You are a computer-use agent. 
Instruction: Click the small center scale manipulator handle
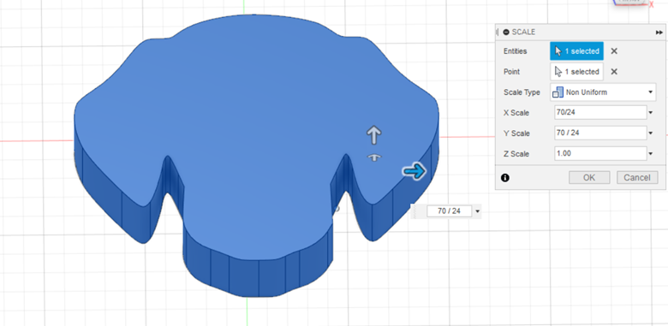[374, 158]
